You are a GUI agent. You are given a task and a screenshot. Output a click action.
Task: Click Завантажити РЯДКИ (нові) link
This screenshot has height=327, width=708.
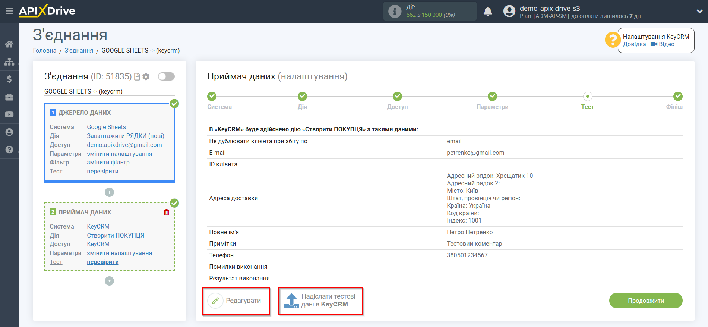pyautogui.click(x=126, y=136)
